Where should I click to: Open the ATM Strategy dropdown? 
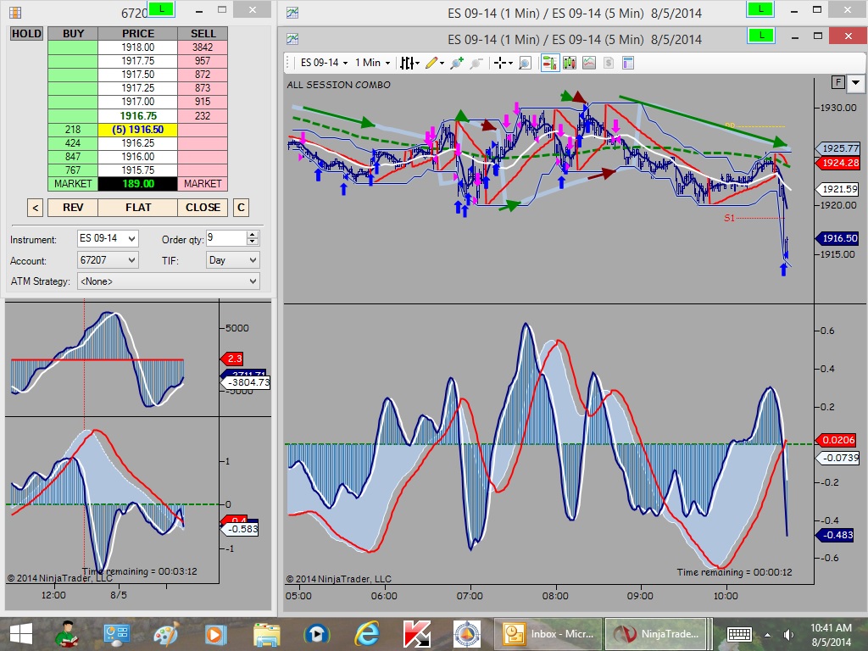169,281
